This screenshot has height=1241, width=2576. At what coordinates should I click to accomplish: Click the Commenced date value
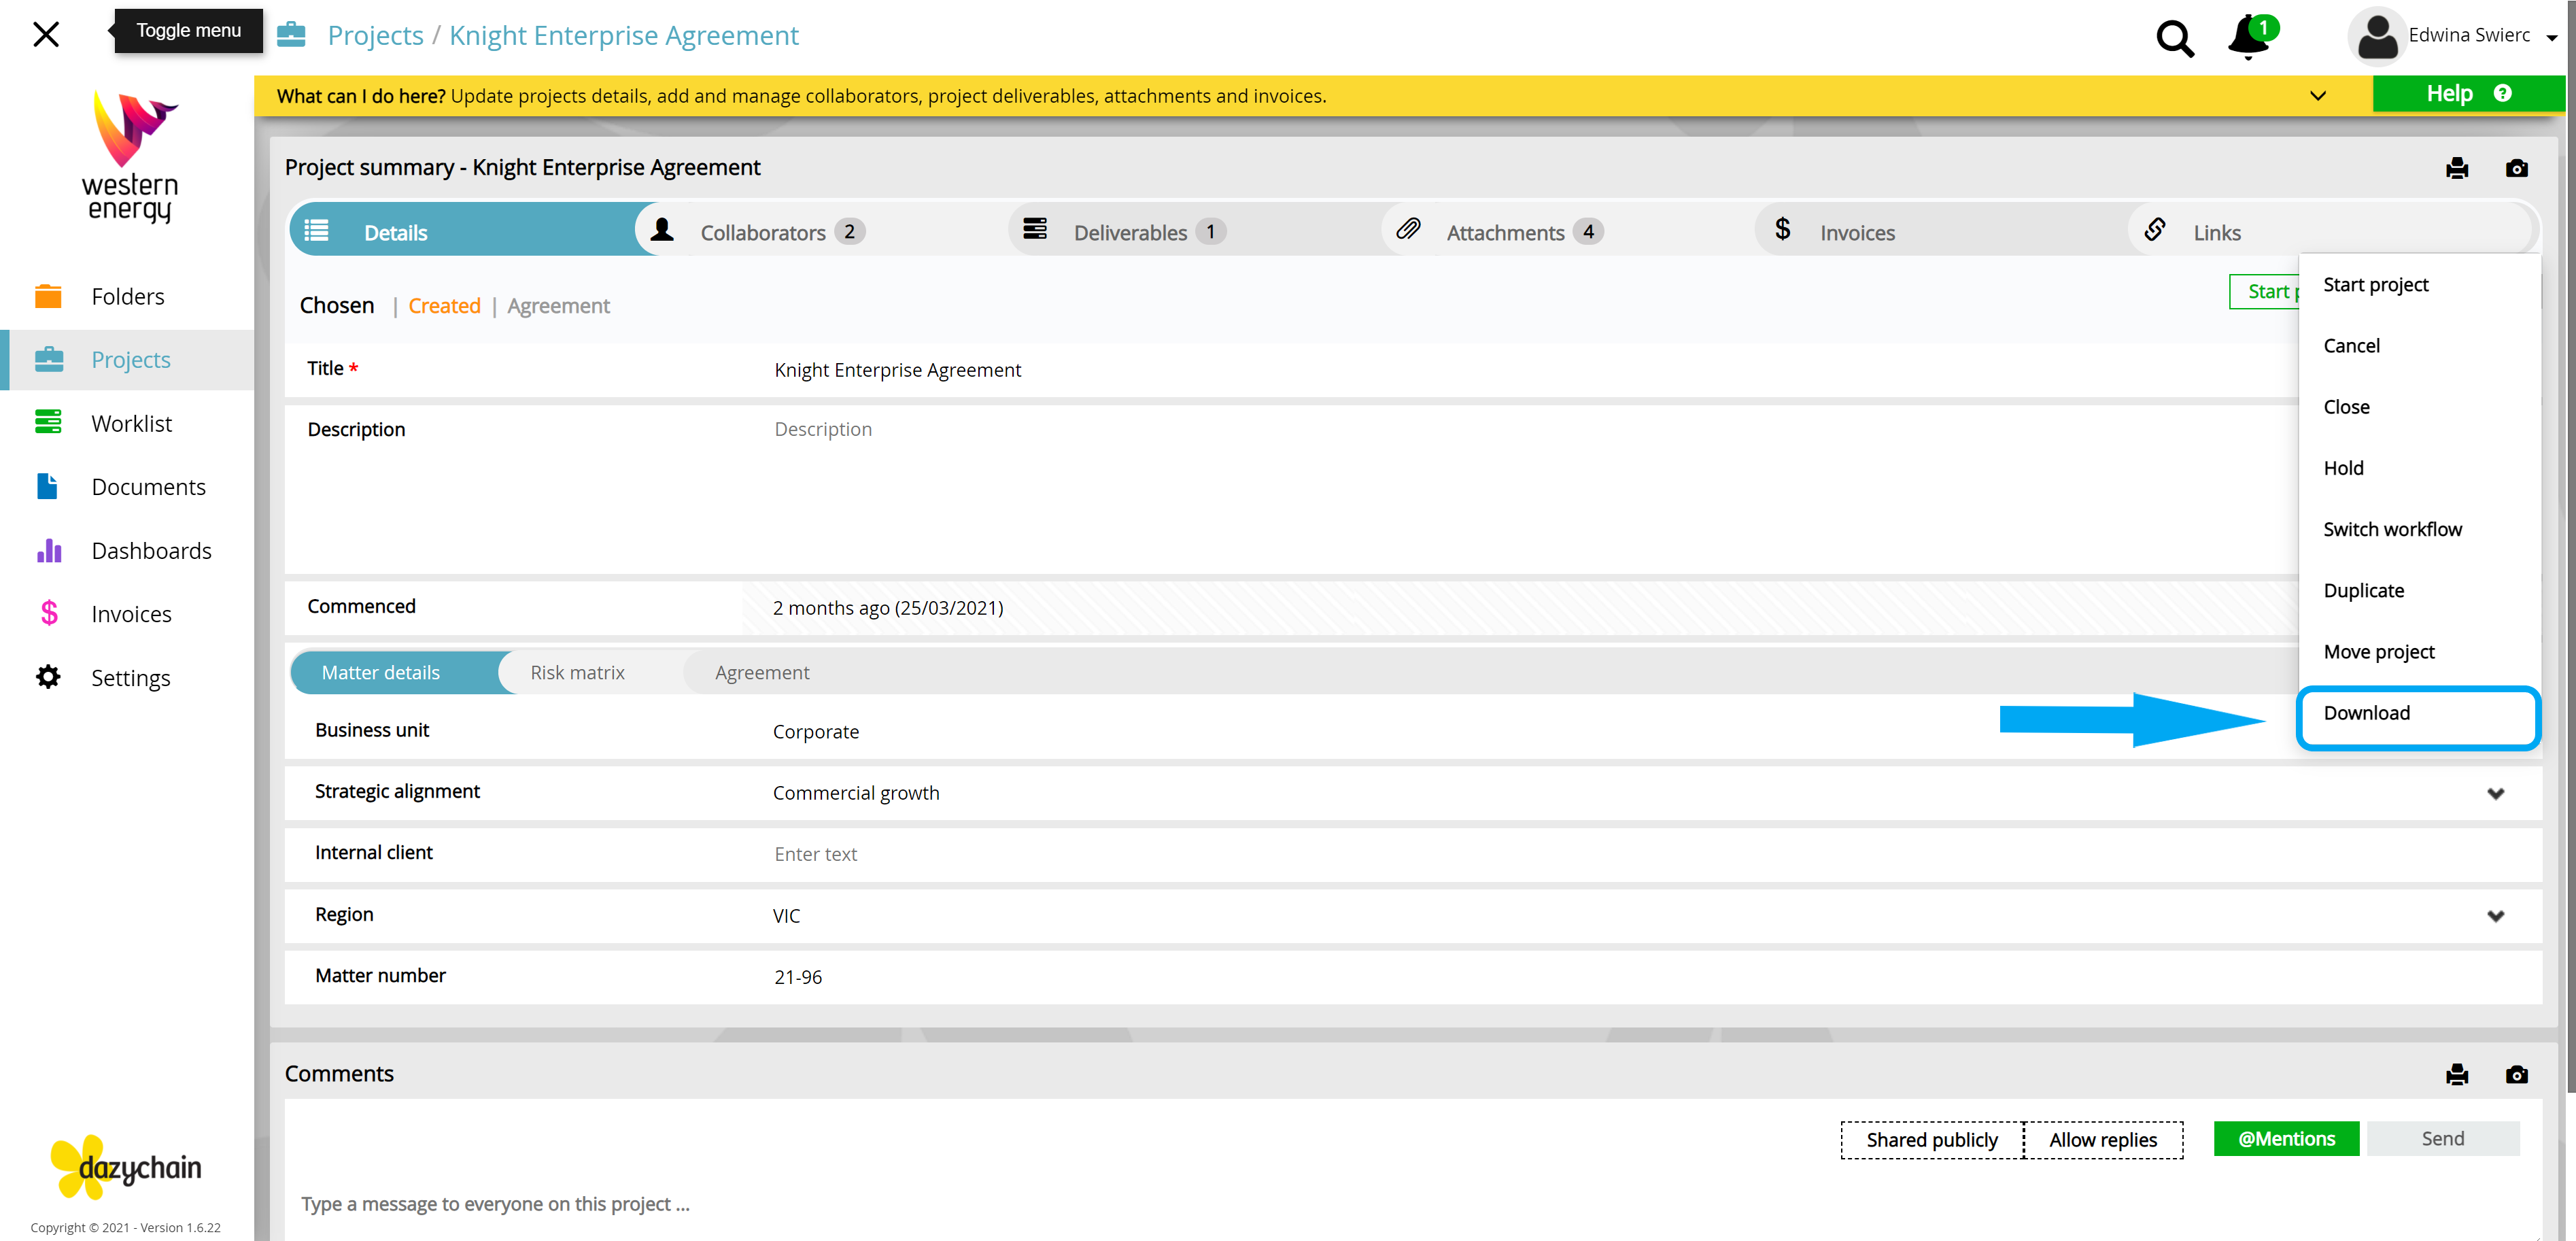[888, 608]
